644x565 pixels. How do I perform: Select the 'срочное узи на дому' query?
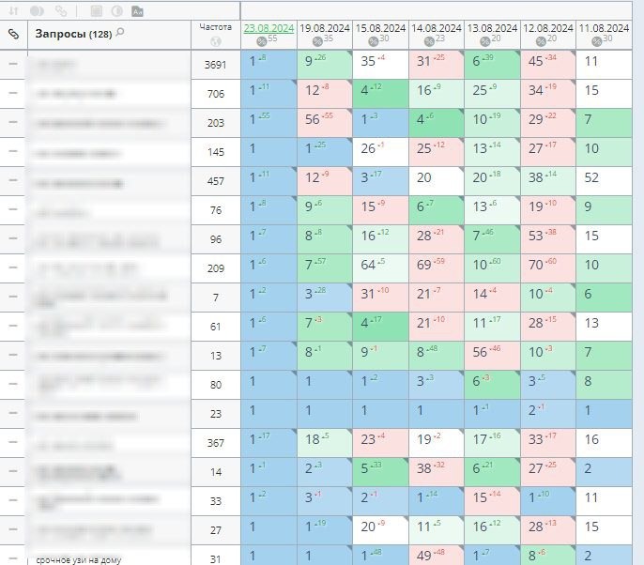(x=79, y=559)
